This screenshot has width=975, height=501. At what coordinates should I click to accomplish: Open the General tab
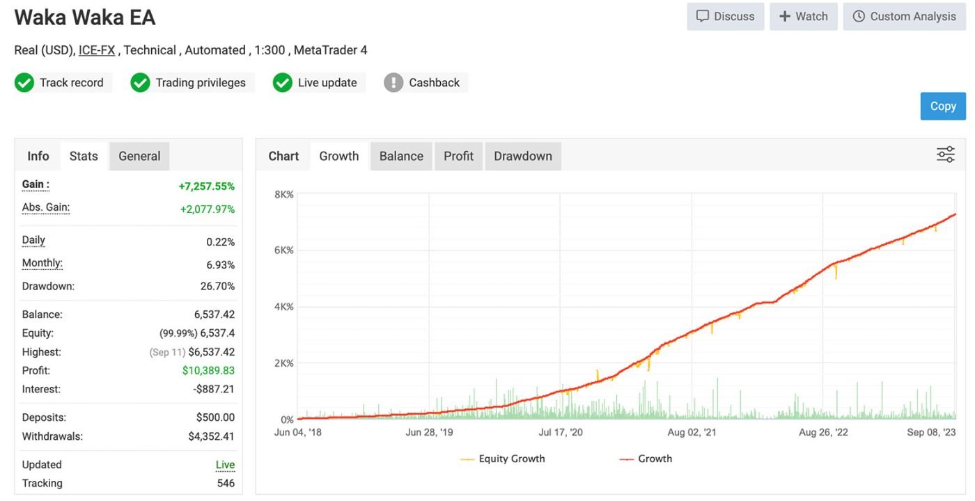pyautogui.click(x=139, y=156)
